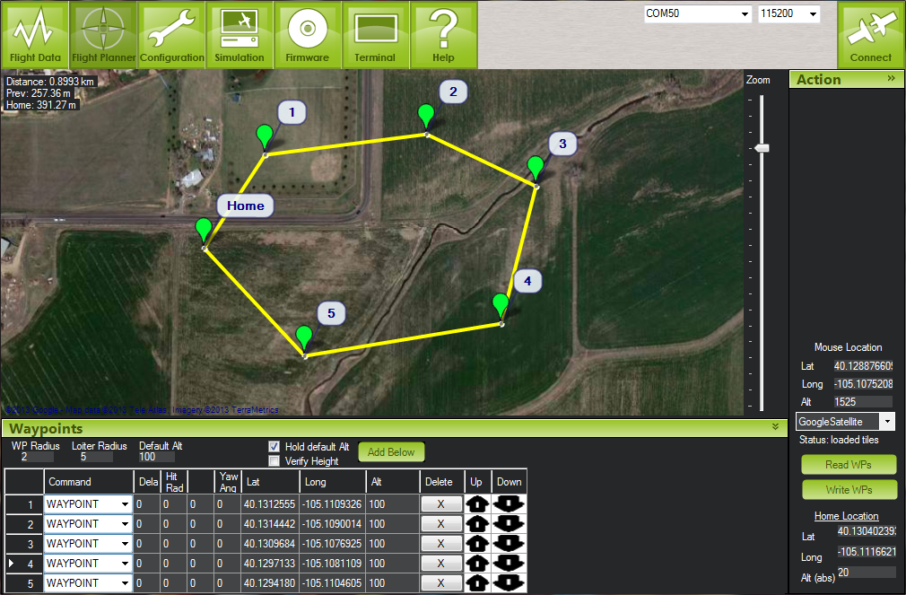Delete waypoint row 2 with X
The height and width of the screenshot is (595, 906).
[441, 524]
